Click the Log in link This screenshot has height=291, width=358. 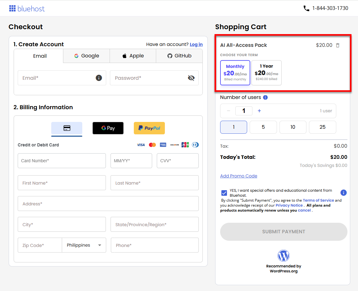(x=196, y=44)
